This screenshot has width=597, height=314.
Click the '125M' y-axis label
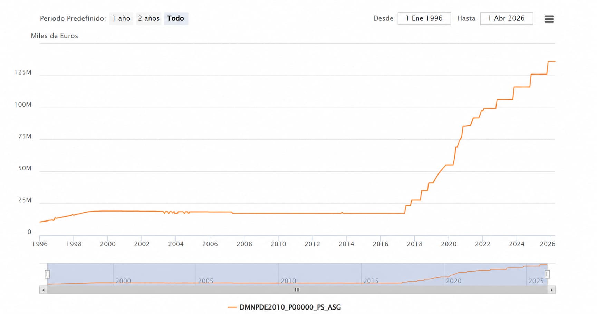[23, 72]
